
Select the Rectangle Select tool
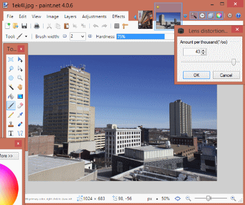11,59
